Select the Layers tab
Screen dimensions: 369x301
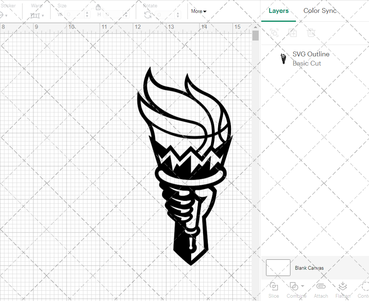pos(279,11)
